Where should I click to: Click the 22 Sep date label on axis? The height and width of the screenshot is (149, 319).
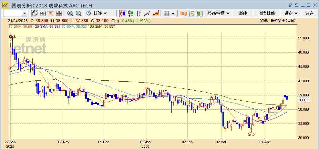11,142
